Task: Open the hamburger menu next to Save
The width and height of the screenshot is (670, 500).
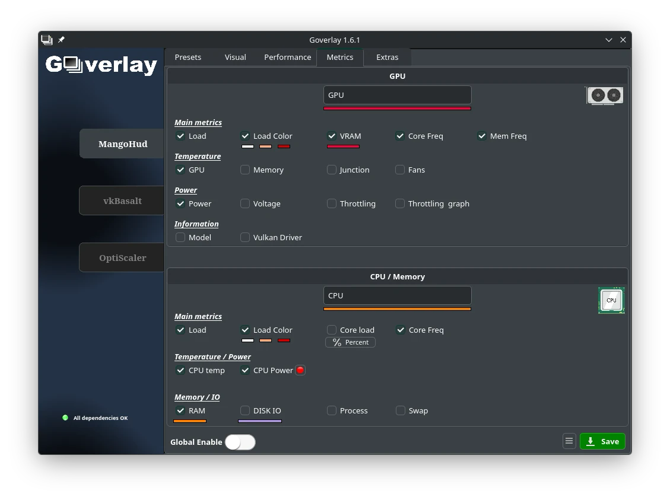Action: [x=569, y=441]
